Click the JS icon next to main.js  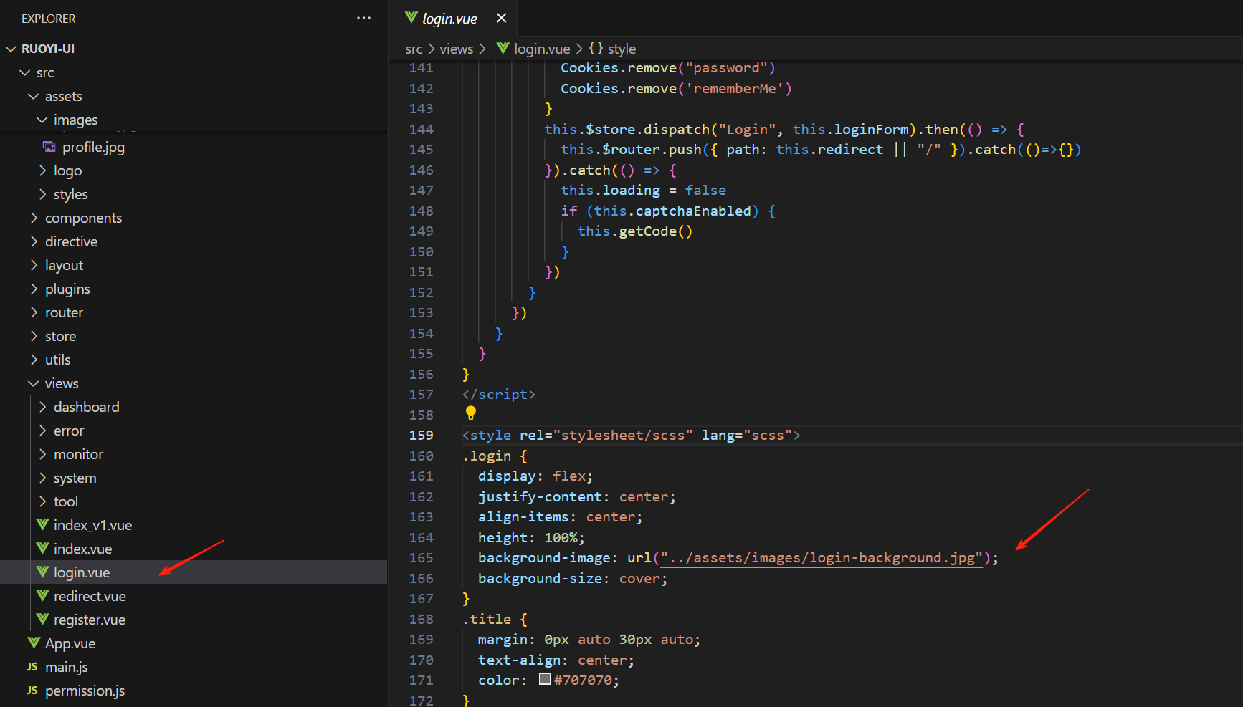[x=32, y=667]
